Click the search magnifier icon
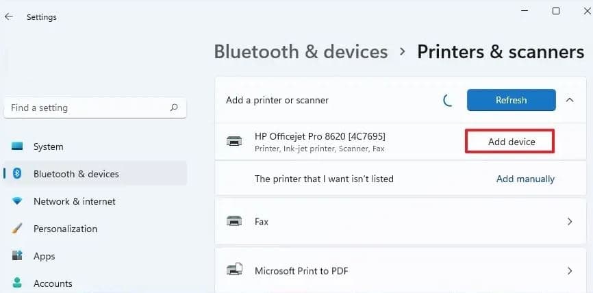Screen dimensions: 593x293 click(174, 107)
